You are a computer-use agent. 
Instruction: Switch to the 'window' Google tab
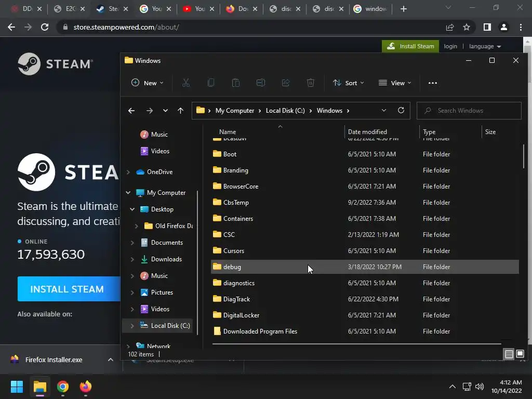point(370,9)
